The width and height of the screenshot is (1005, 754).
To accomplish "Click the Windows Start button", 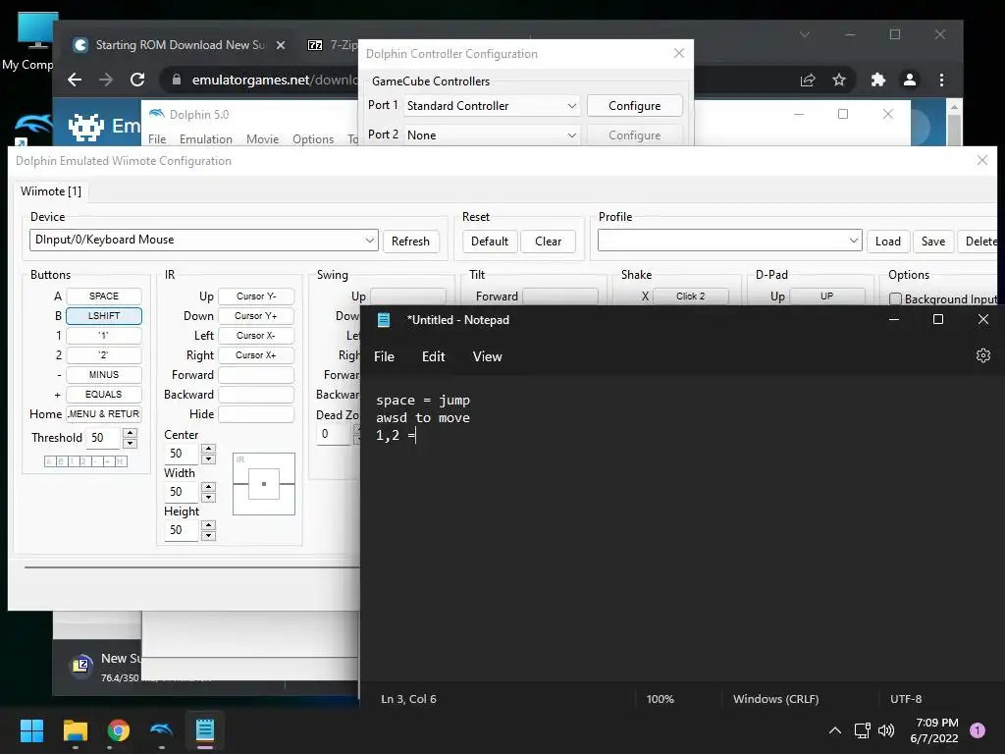I will tap(31, 730).
